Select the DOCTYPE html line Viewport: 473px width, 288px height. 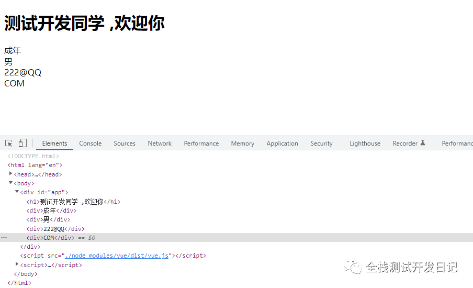click(33, 156)
